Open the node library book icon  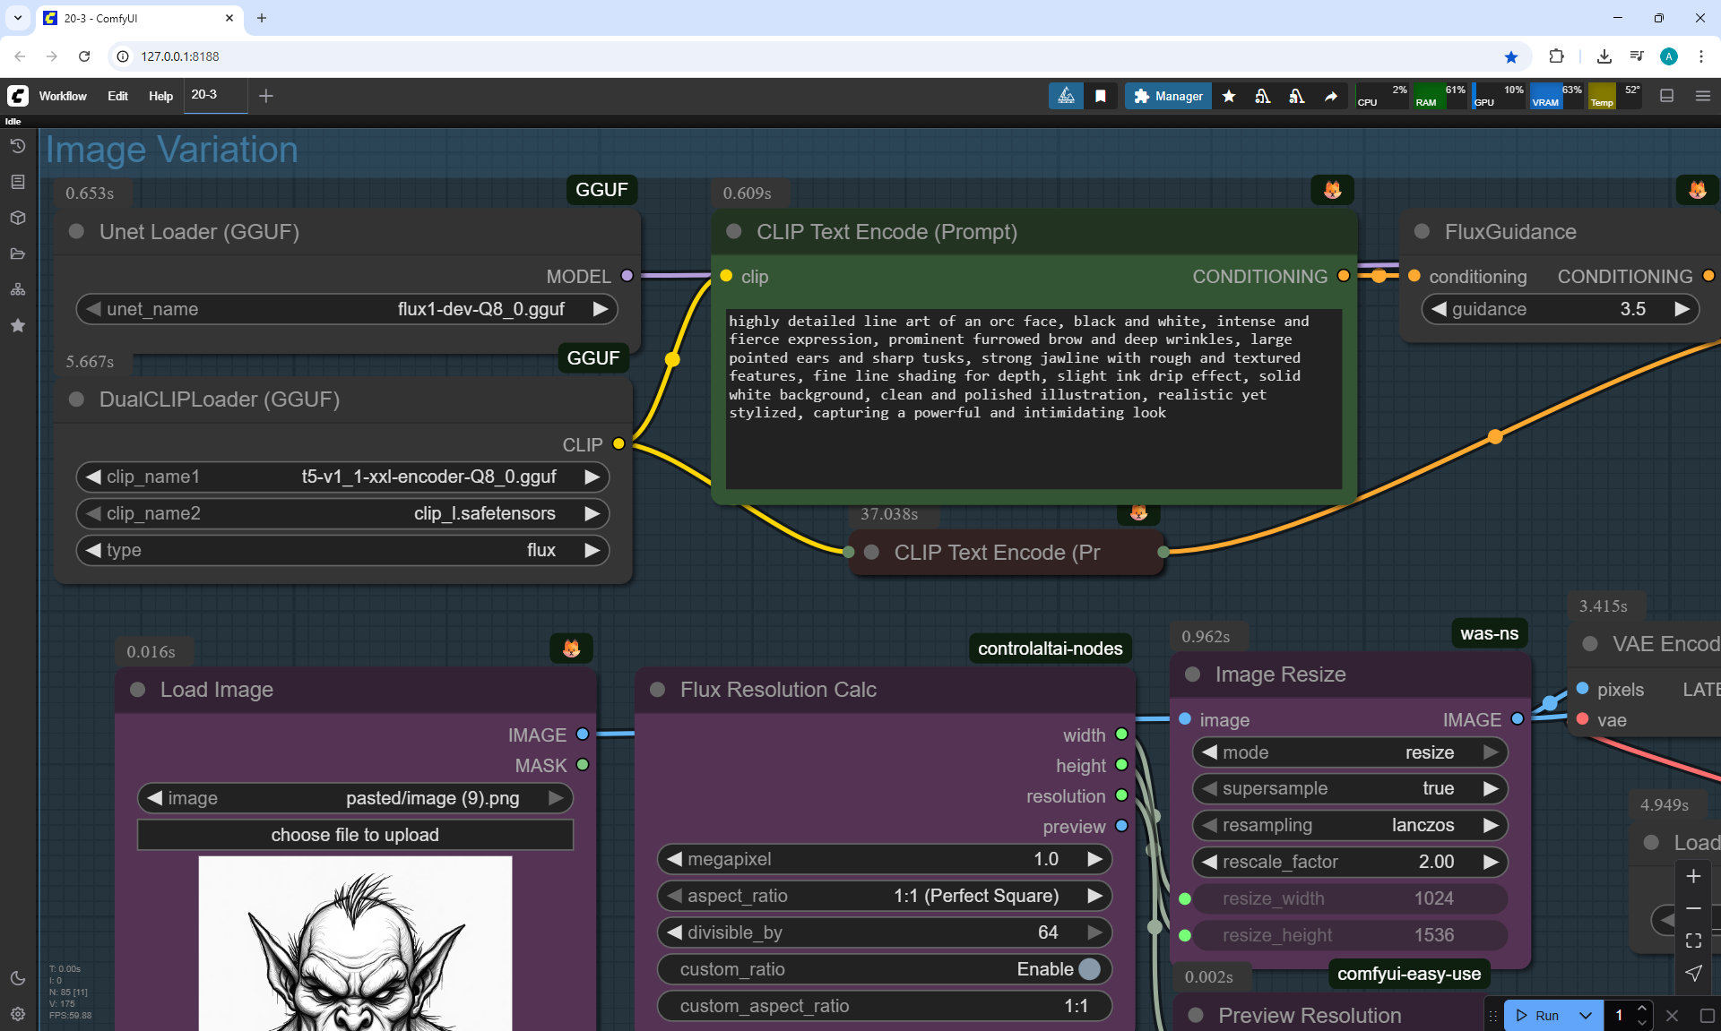[17, 182]
